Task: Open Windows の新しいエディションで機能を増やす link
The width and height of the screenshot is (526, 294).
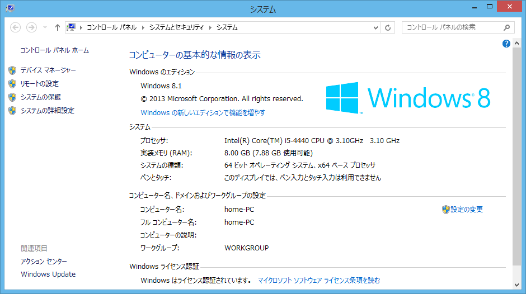Action: click(x=203, y=113)
